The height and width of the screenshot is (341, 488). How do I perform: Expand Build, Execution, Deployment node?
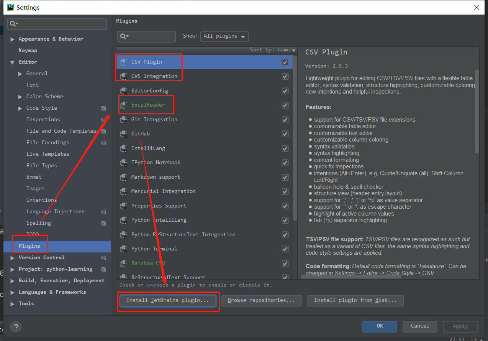pyautogui.click(x=12, y=281)
